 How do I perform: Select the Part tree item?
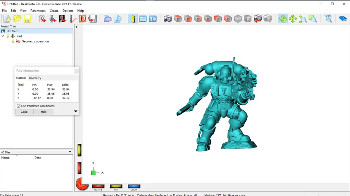tap(19, 36)
